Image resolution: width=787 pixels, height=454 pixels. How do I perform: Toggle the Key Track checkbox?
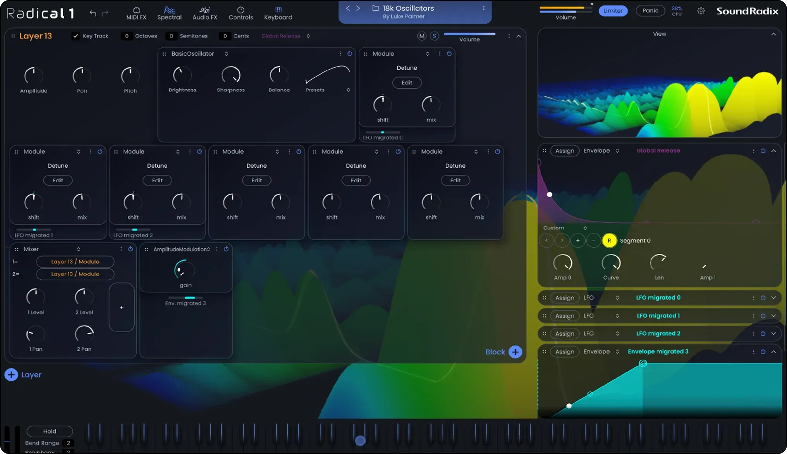(x=76, y=36)
